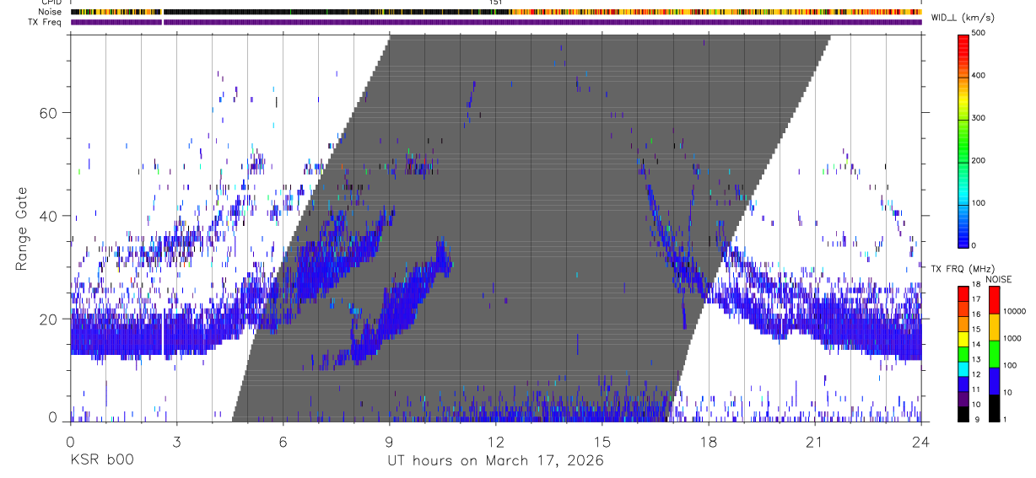
Task: Click the blue swatch in the NOISE legend
Action: (x=994, y=380)
